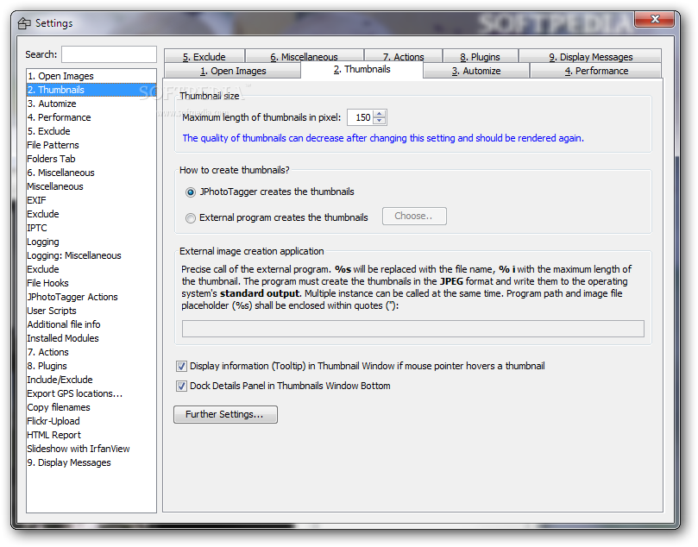The image size is (698, 547).
Task: Click the Settings window title icon
Action: point(24,23)
